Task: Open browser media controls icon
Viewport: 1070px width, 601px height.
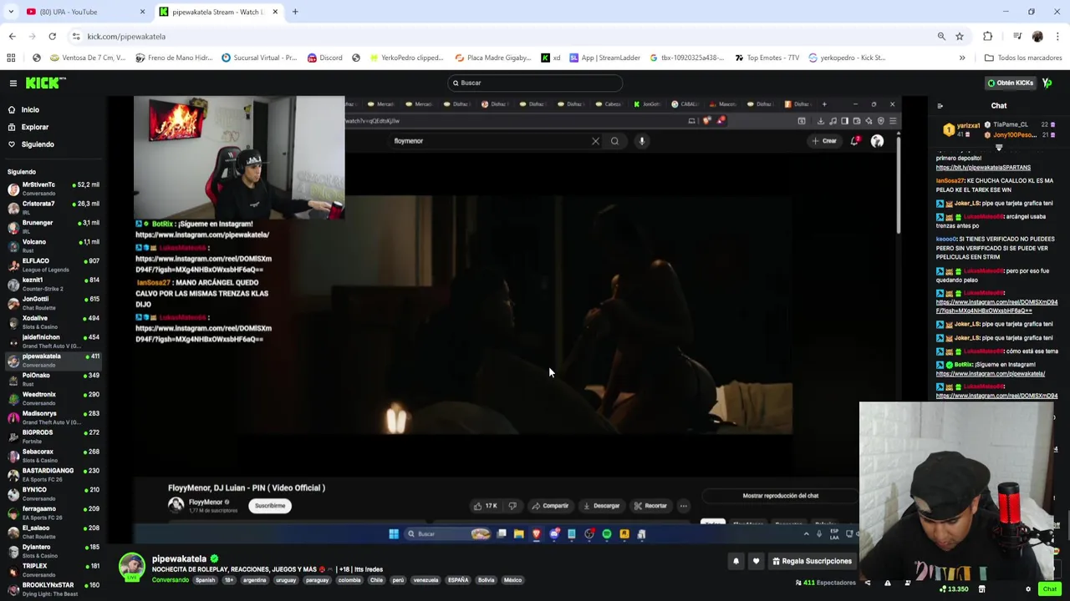Action: (1017, 36)
